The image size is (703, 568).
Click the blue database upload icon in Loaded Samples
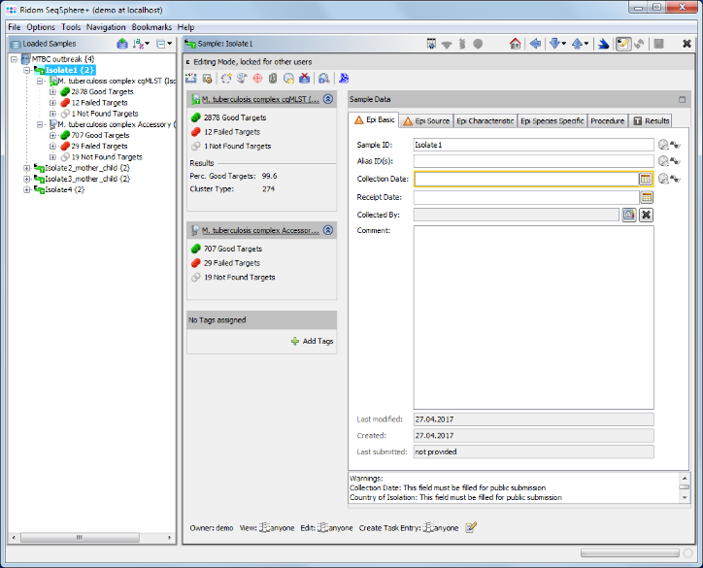[x=122, y=44]
